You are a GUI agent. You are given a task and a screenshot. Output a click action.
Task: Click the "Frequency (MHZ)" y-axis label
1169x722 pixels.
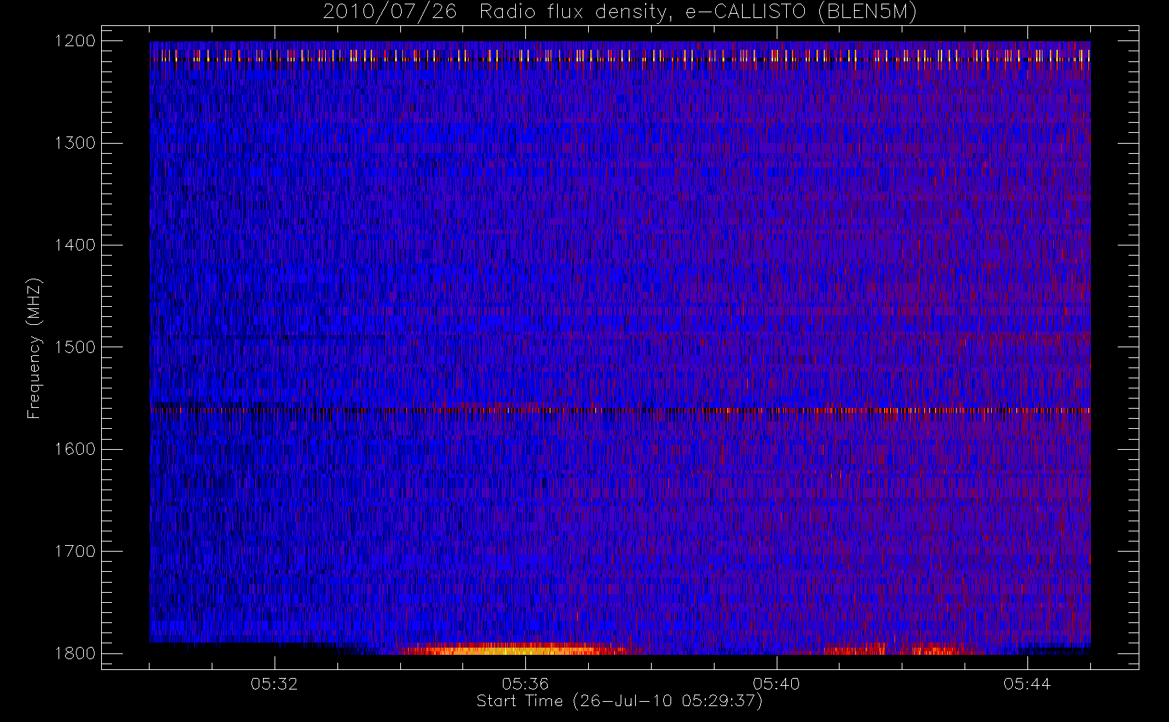[x=33, y=348]
